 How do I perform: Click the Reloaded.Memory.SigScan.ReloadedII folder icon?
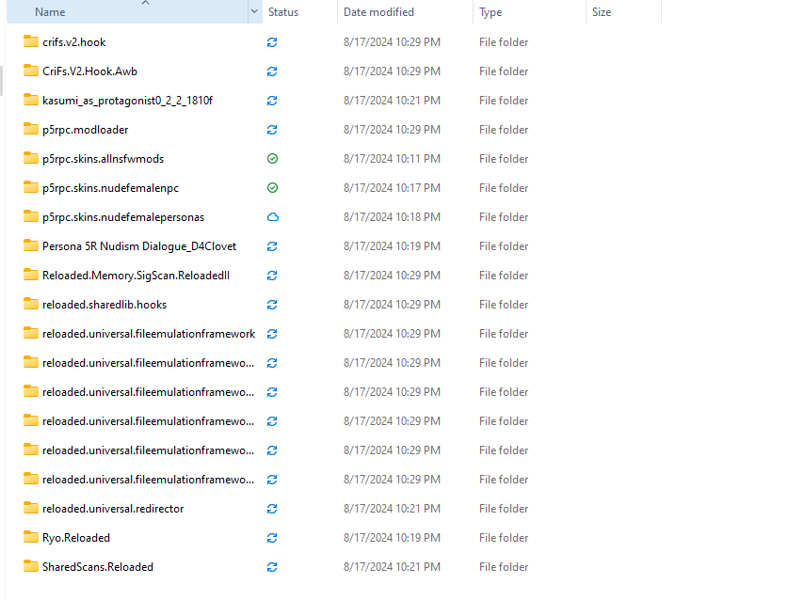(31, 275)
